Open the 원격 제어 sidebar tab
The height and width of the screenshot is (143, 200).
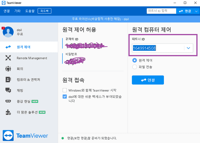point(29,47)
